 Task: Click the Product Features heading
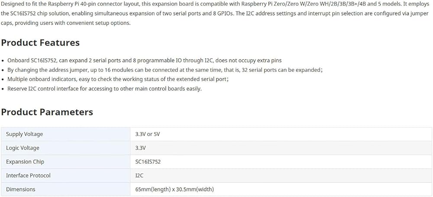(40, 43)
